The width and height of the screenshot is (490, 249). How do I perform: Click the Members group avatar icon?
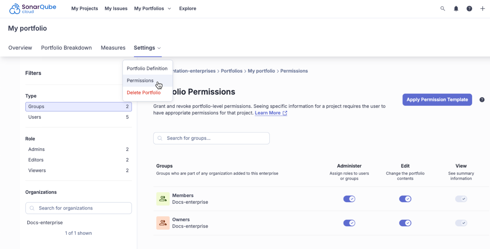point(163,198)
